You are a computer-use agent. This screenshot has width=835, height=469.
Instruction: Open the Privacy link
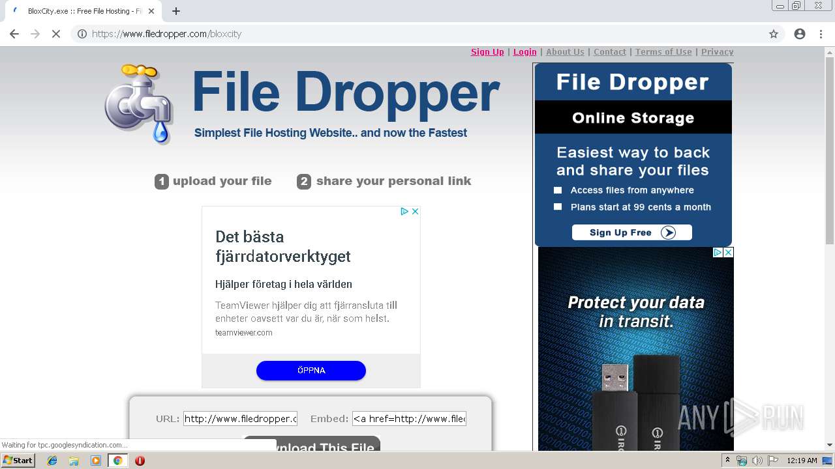(x=718, y=52)
